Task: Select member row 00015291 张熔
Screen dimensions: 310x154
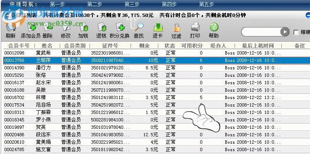Action: click(157, 75)
